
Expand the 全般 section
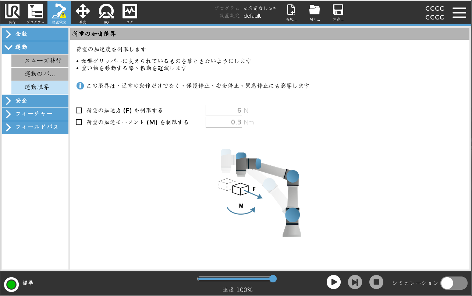pyautogui.click(x=35, y=34)
